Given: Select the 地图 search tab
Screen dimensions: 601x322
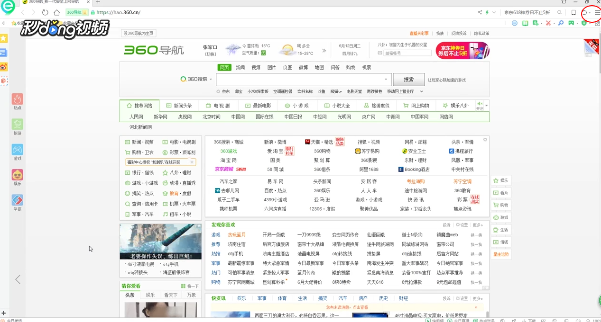Looking at the screenshot, I should point(319,68).
